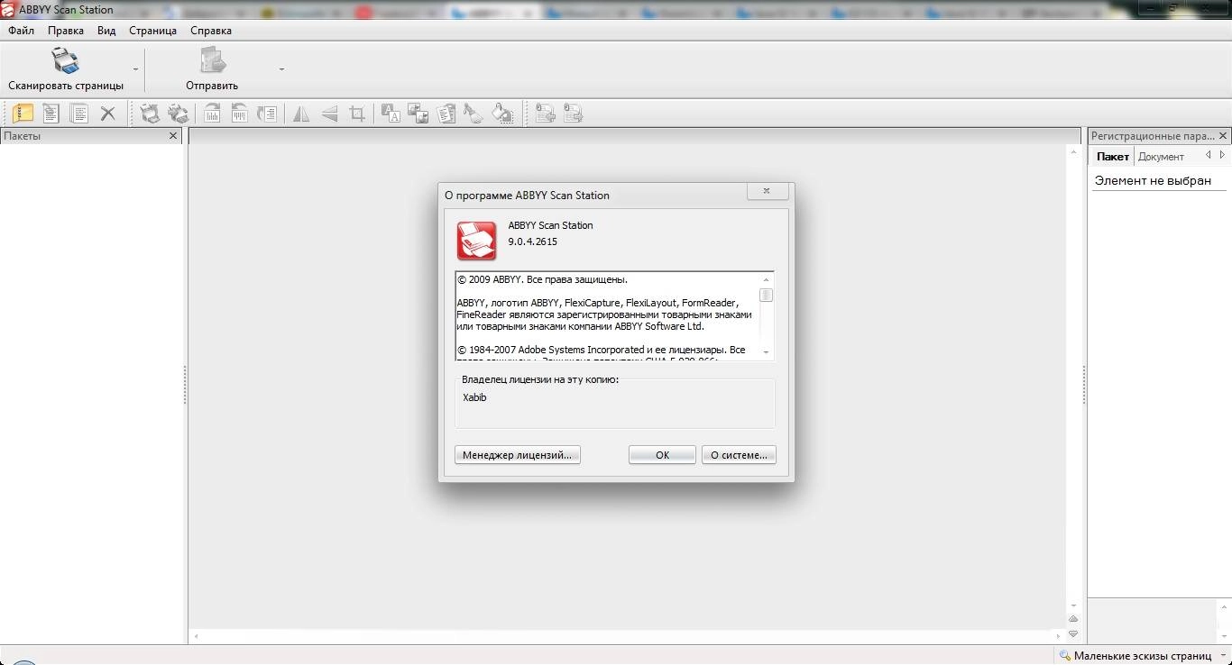The height and width of the screenshot is (665, 1232).
Task: Click the Владелец лицензии на эту копию label
Action: point(540,380)
